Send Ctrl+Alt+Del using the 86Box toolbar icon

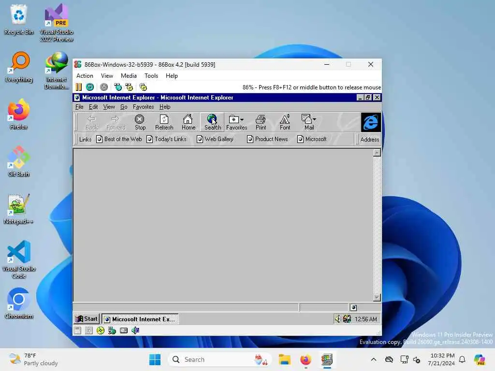pyautogui.click(x=118, y=87)
